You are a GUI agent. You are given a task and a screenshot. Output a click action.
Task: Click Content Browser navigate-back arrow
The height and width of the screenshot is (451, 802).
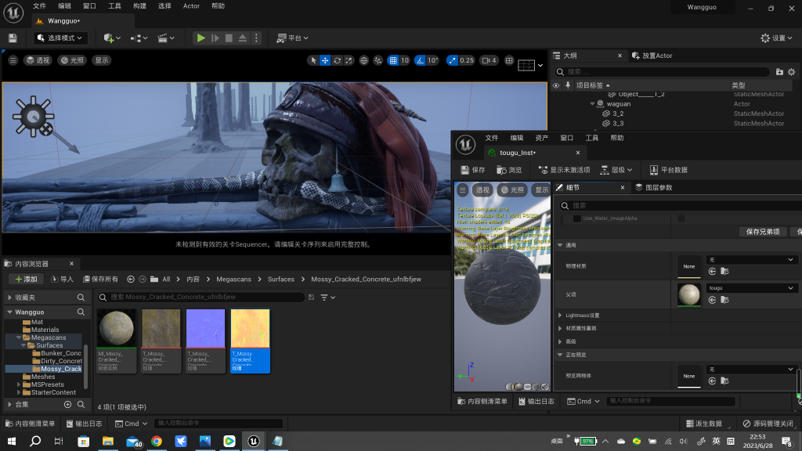131,280
